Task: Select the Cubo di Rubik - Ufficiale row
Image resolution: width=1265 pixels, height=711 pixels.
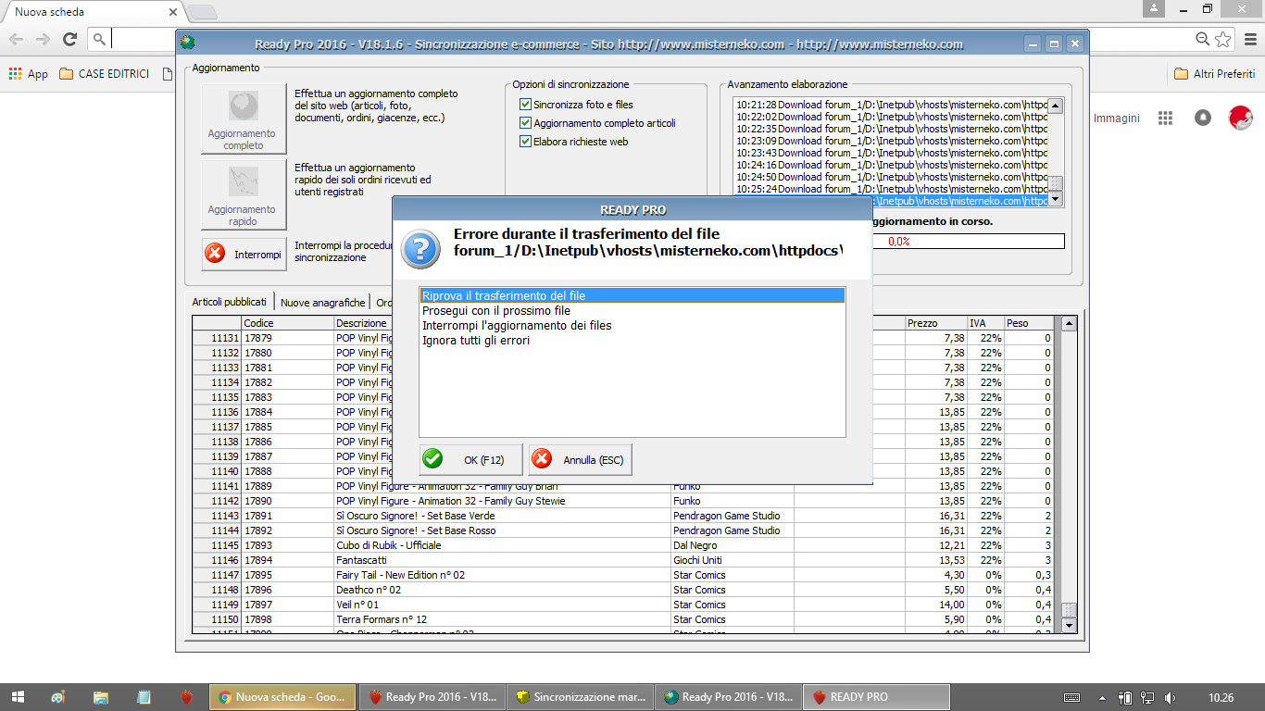Action: [x=623, y=545]
